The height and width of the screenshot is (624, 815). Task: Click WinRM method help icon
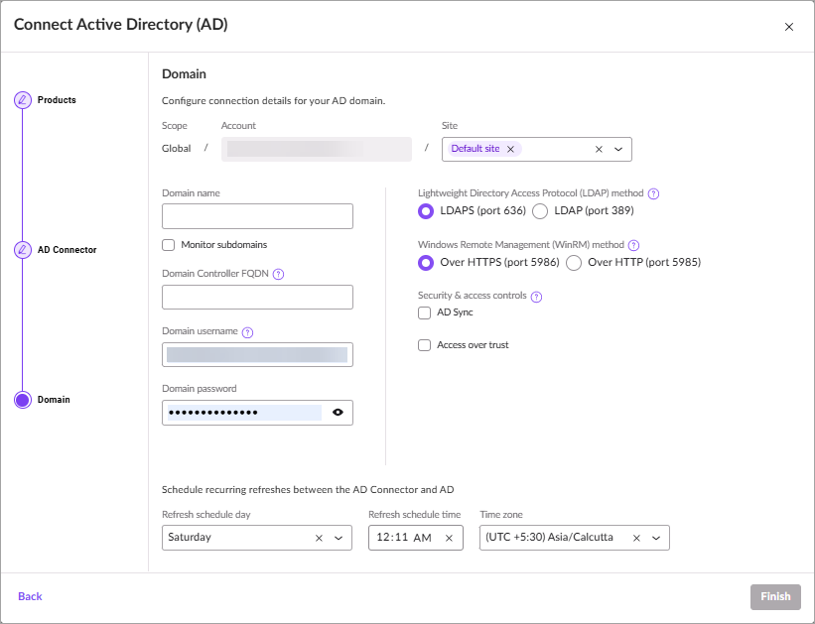[633, 245]
